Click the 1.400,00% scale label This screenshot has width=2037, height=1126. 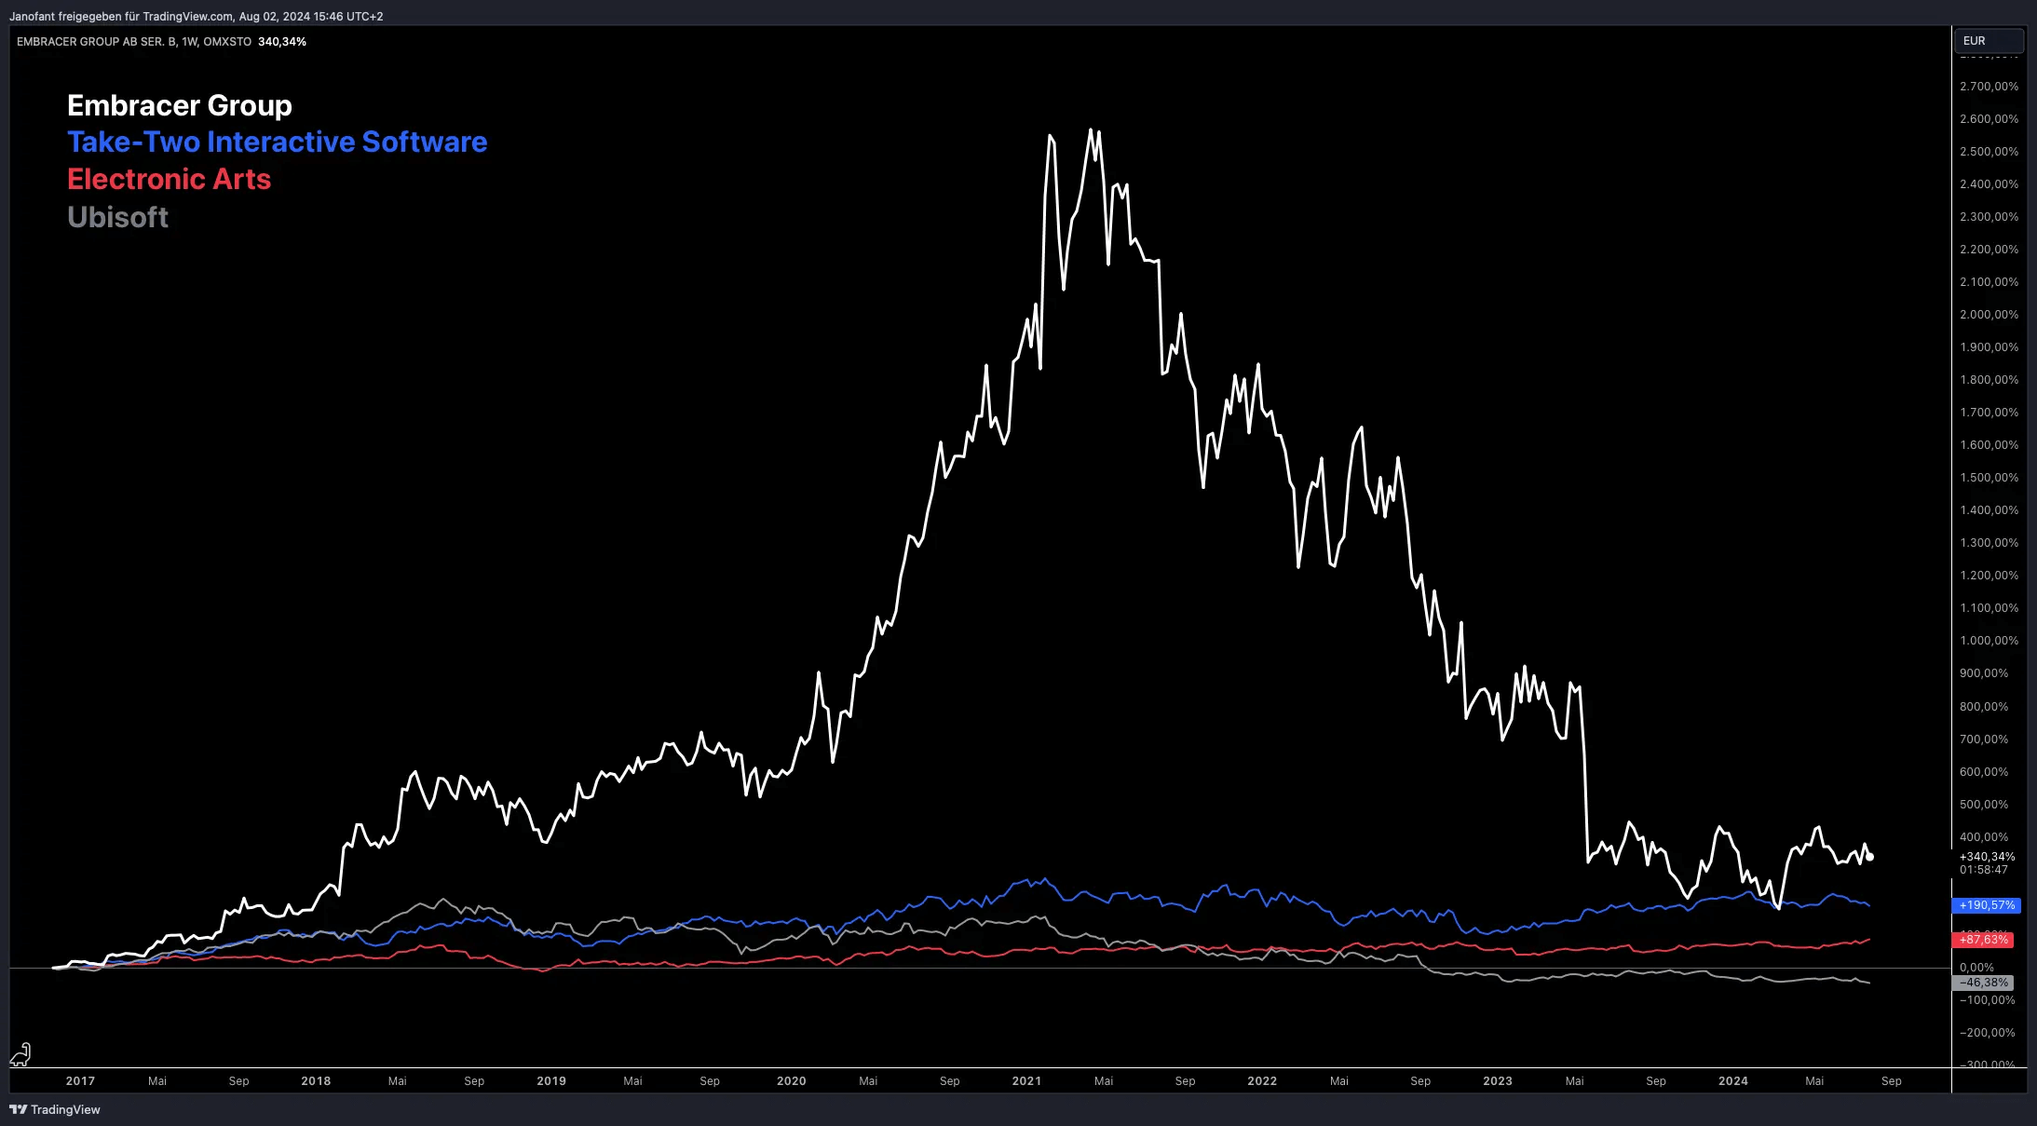pyautogui.click(x=1989, y=510)
